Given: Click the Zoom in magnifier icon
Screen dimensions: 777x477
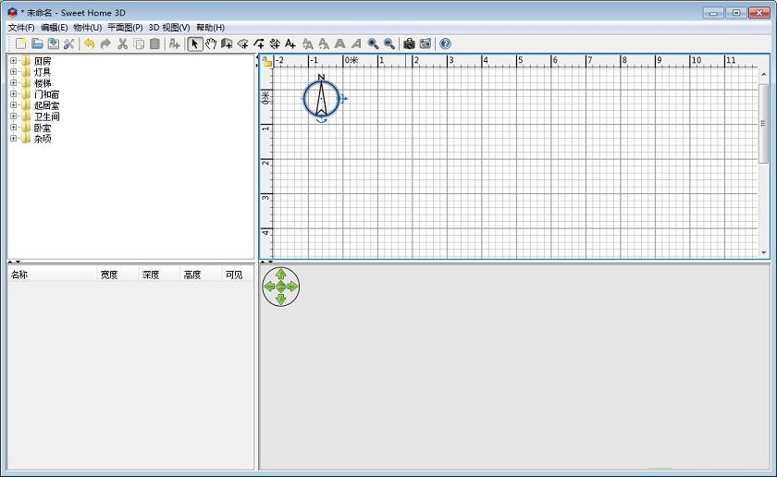Looking at the screenshot, I should (x=373, y=43).
